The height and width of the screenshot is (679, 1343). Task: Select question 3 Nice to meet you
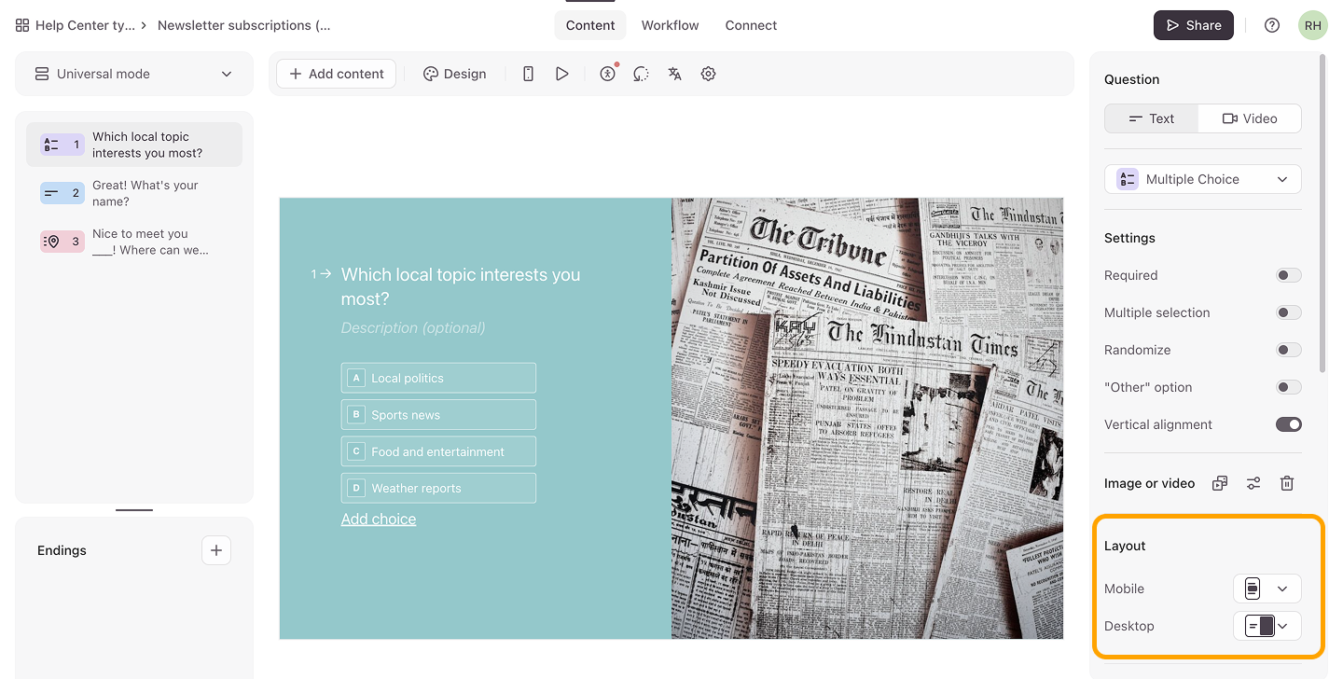pyautogui.click(x=134, y=242)
